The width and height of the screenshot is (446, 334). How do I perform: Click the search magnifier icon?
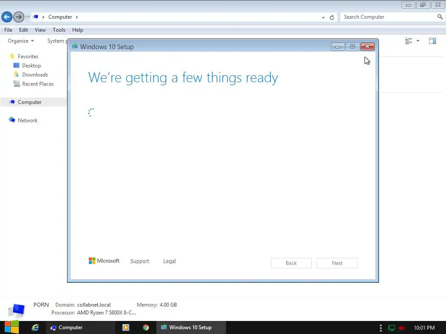coord(440,17)
